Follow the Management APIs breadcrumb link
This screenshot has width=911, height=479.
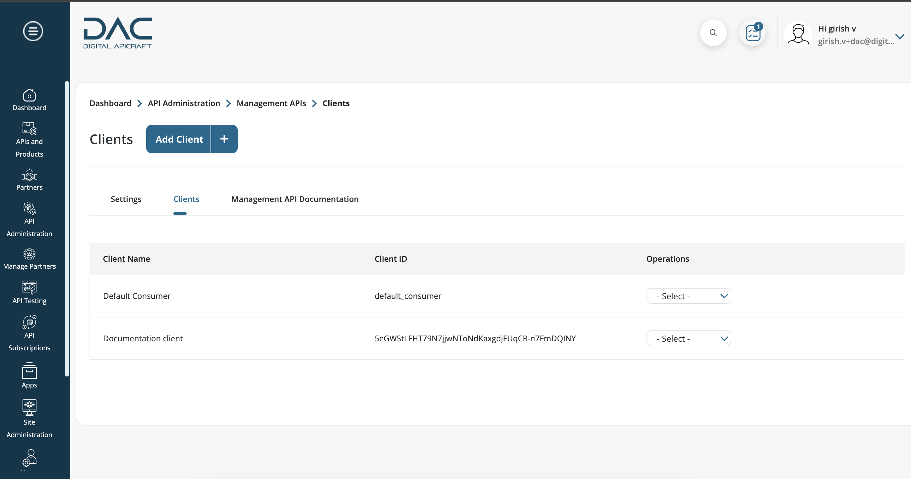click(271, 103)
